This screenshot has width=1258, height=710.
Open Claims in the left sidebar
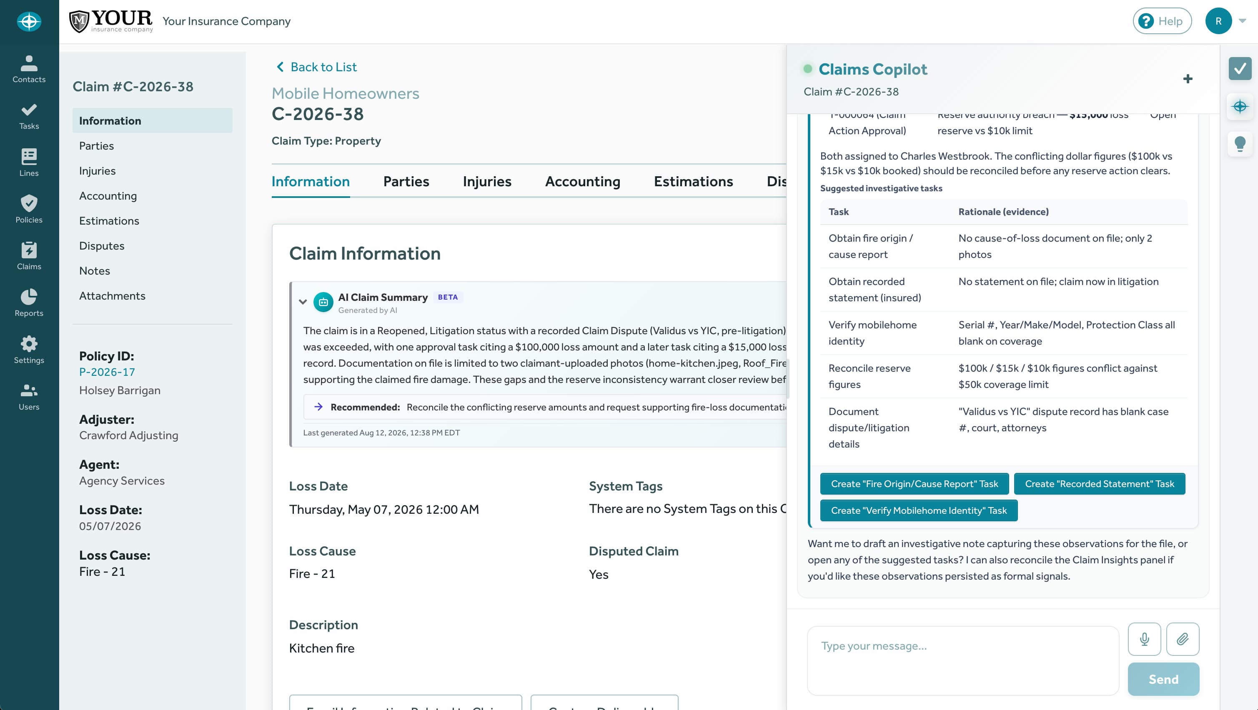coord(29,256)
